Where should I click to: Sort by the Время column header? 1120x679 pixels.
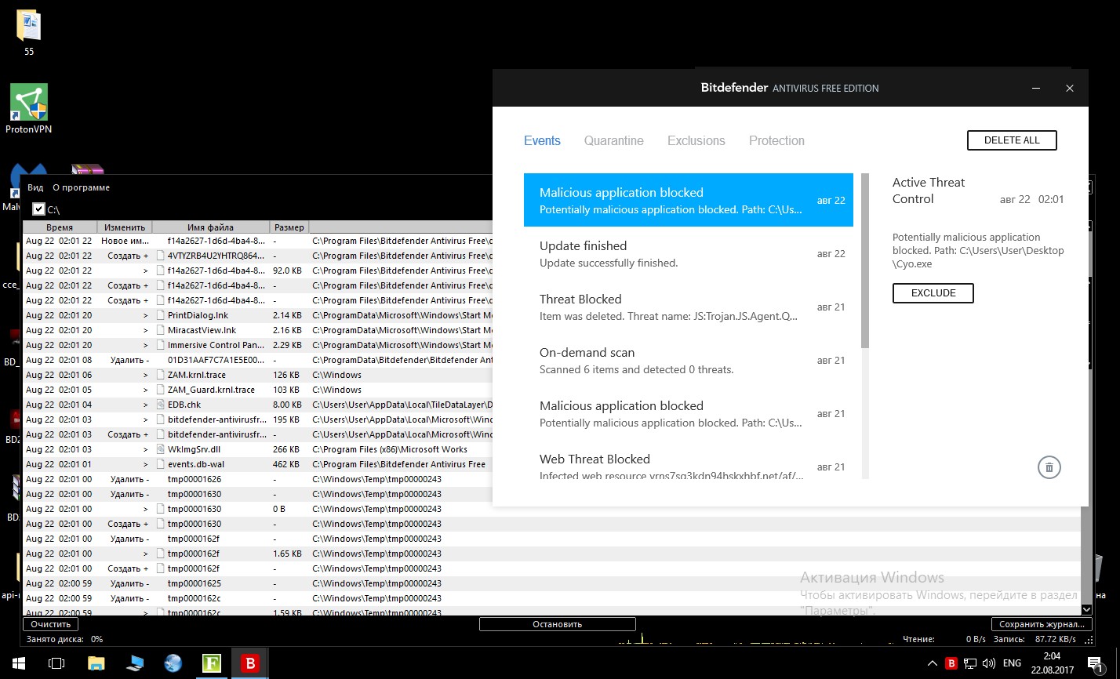pos(60,227)
